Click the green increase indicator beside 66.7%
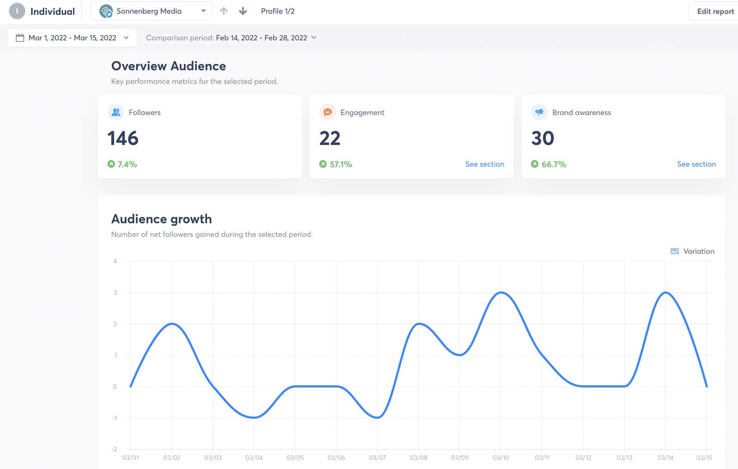 (535, 164)
